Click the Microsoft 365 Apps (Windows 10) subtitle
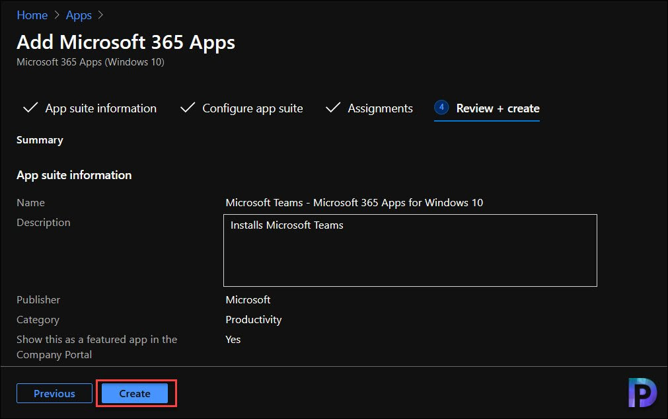This screenshot has width=668, height=419. pyautogui.click(x=91, y=62)
